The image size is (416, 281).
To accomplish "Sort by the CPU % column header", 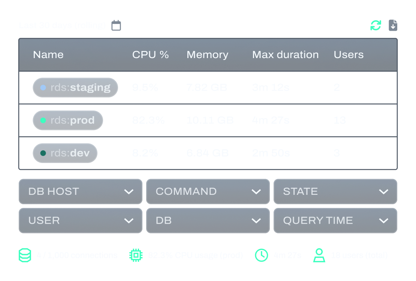I will pyautogui.click(x=150, y=55).
